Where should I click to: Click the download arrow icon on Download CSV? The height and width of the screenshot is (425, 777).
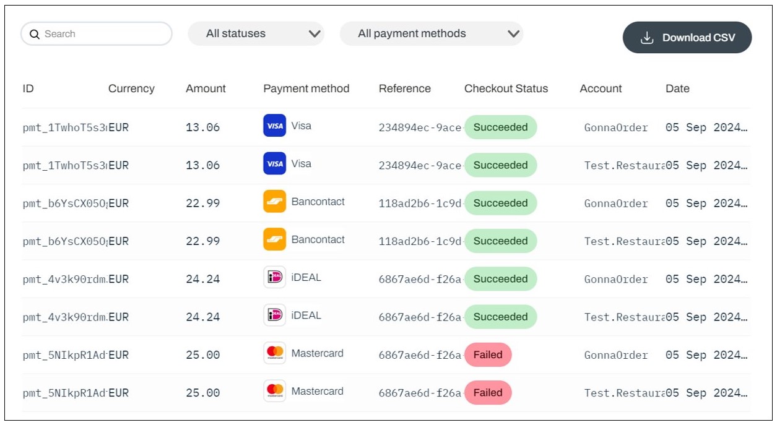point(646,38)
